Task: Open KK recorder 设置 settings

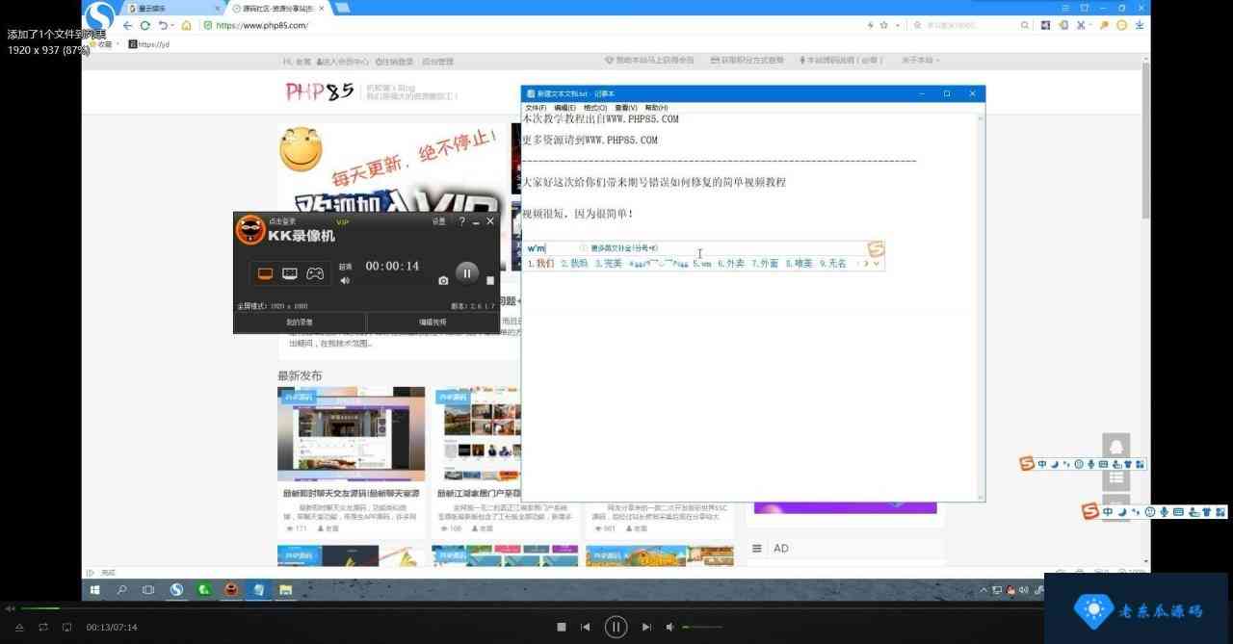Action: point(439,221)
